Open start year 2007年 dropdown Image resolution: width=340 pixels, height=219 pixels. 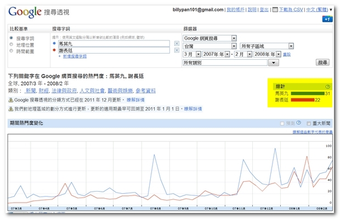coord(216,54)
